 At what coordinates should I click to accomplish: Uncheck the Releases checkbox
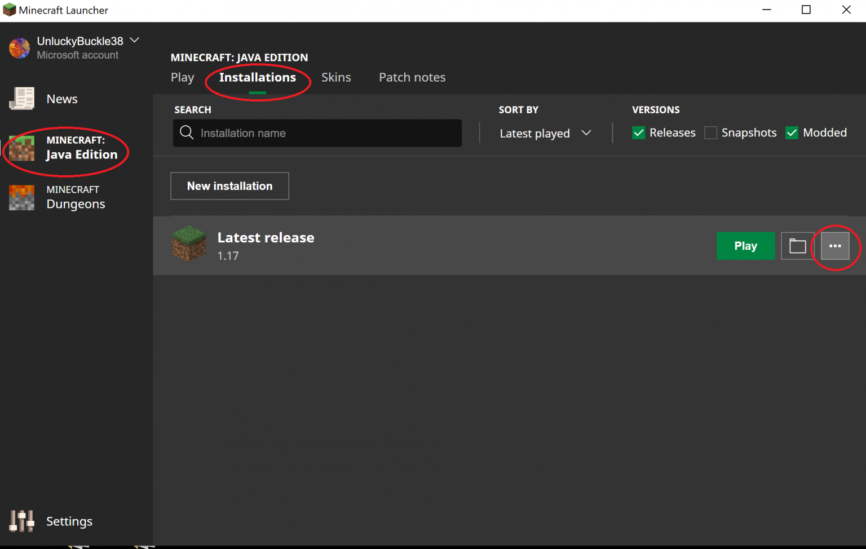[638, 133]
